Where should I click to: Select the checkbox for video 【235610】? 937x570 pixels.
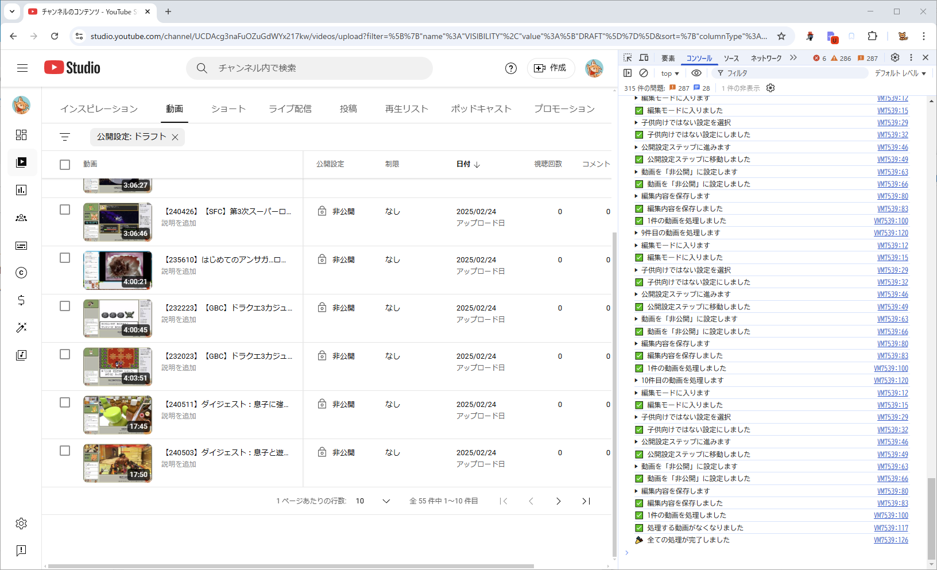pyautogui.click(x=65, y=258)
